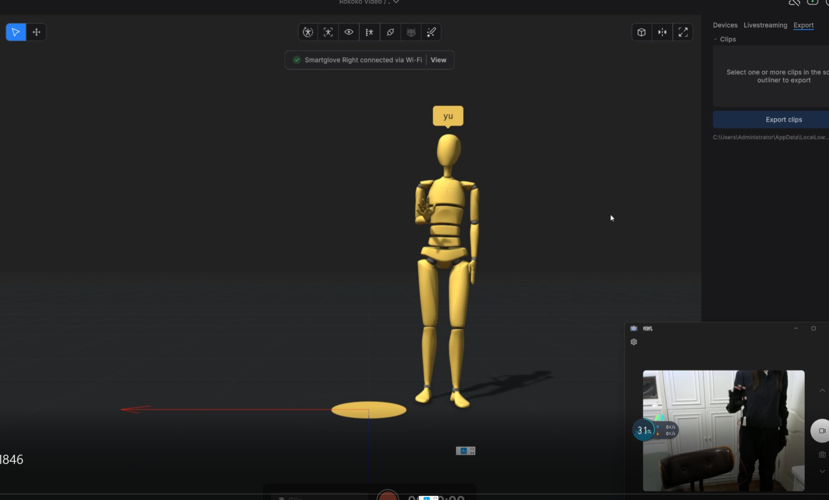
Task: Maximize the Camera window
Action: (814, 329)
